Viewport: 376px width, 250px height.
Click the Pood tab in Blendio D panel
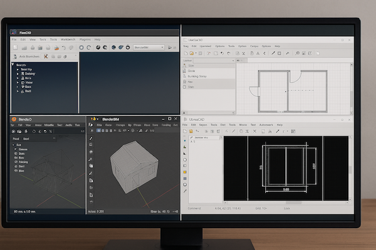[16, 139]
